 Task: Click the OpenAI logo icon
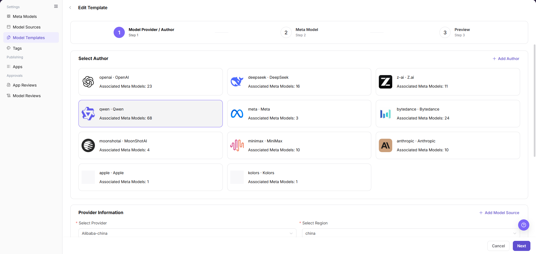click(88, 82)
